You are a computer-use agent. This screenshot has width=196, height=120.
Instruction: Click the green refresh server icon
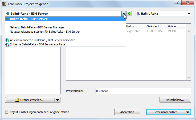[129, 14]
